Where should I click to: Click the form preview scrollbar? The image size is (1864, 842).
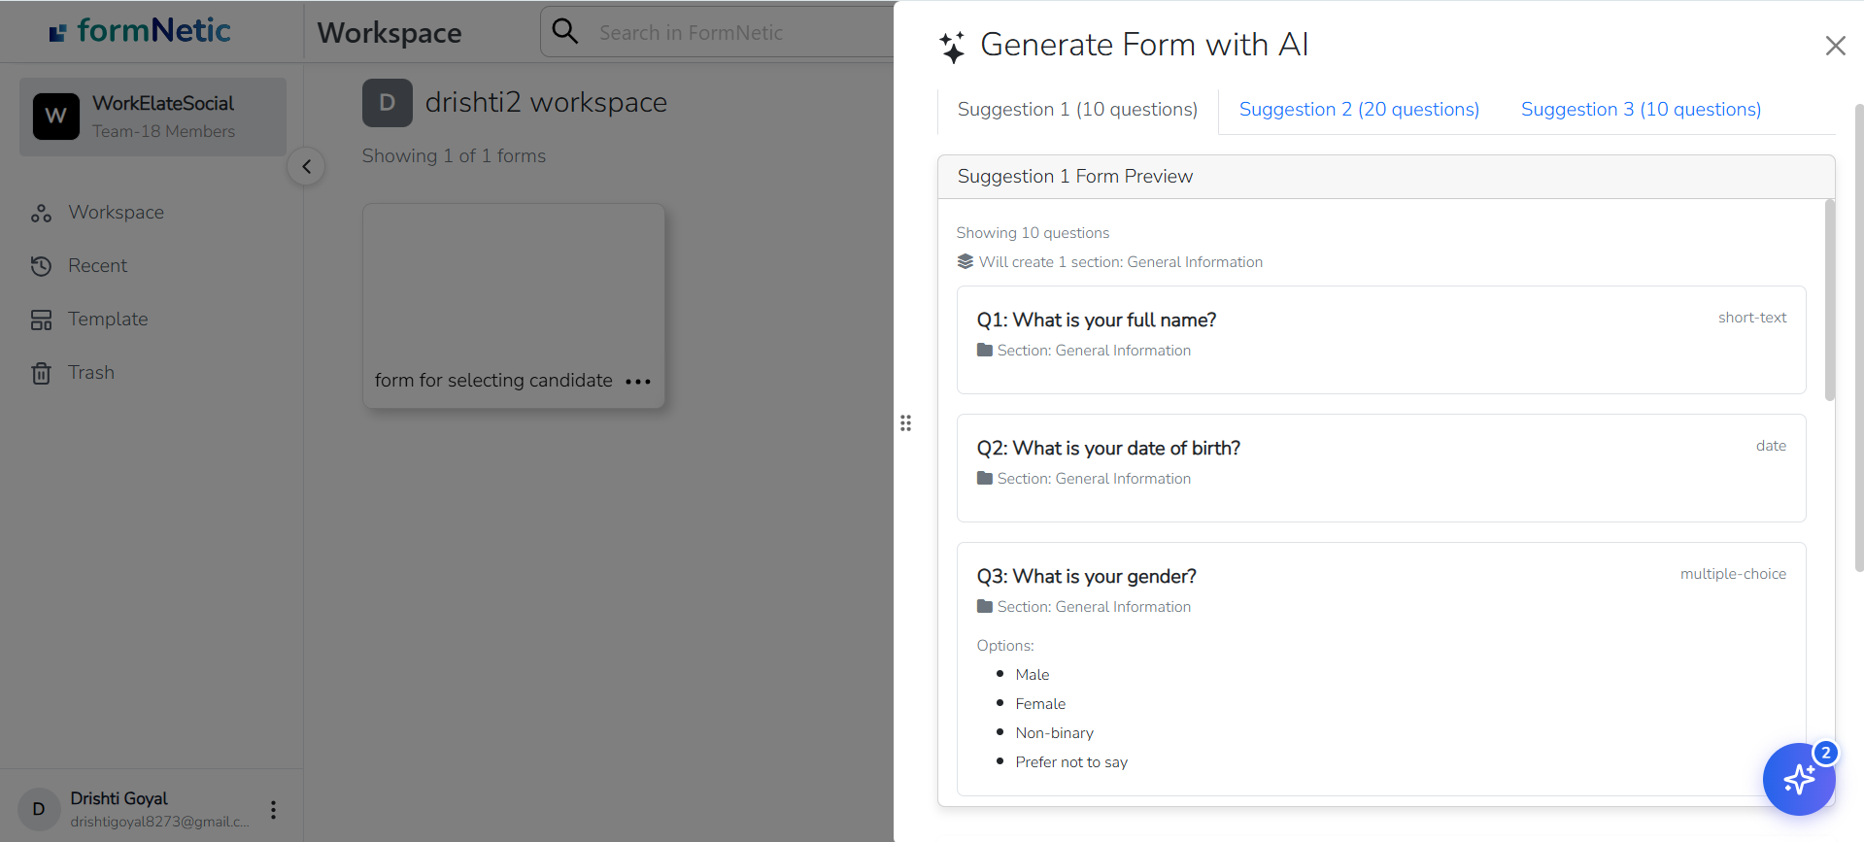click(1829, 301)
